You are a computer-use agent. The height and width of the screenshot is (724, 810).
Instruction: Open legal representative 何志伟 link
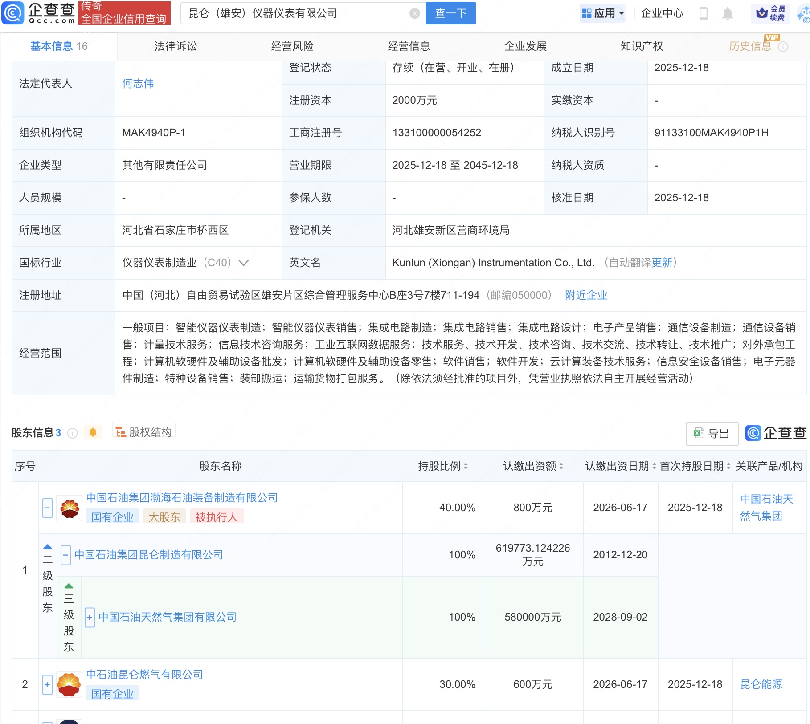click(x=138, y=84)
